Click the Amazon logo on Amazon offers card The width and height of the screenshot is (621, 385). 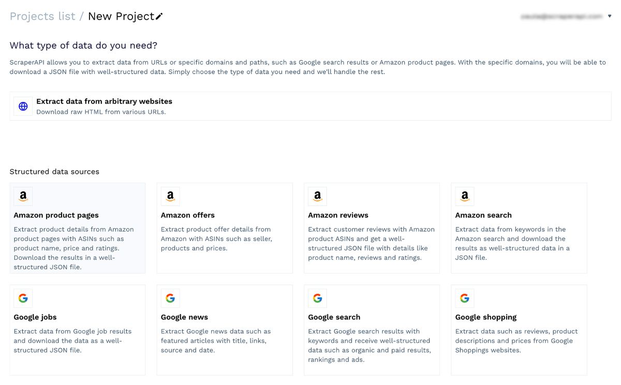click(x=170, y=197)
